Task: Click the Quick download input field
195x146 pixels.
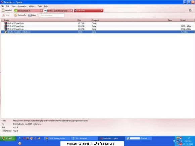Action: click(x=52, y=15)
